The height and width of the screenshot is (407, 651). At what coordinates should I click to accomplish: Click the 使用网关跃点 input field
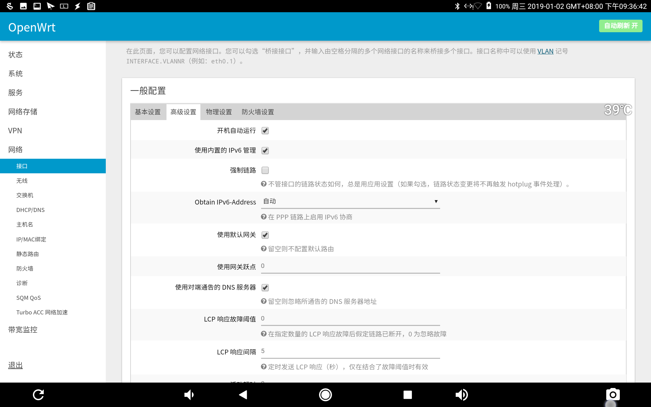click(350, 266)
